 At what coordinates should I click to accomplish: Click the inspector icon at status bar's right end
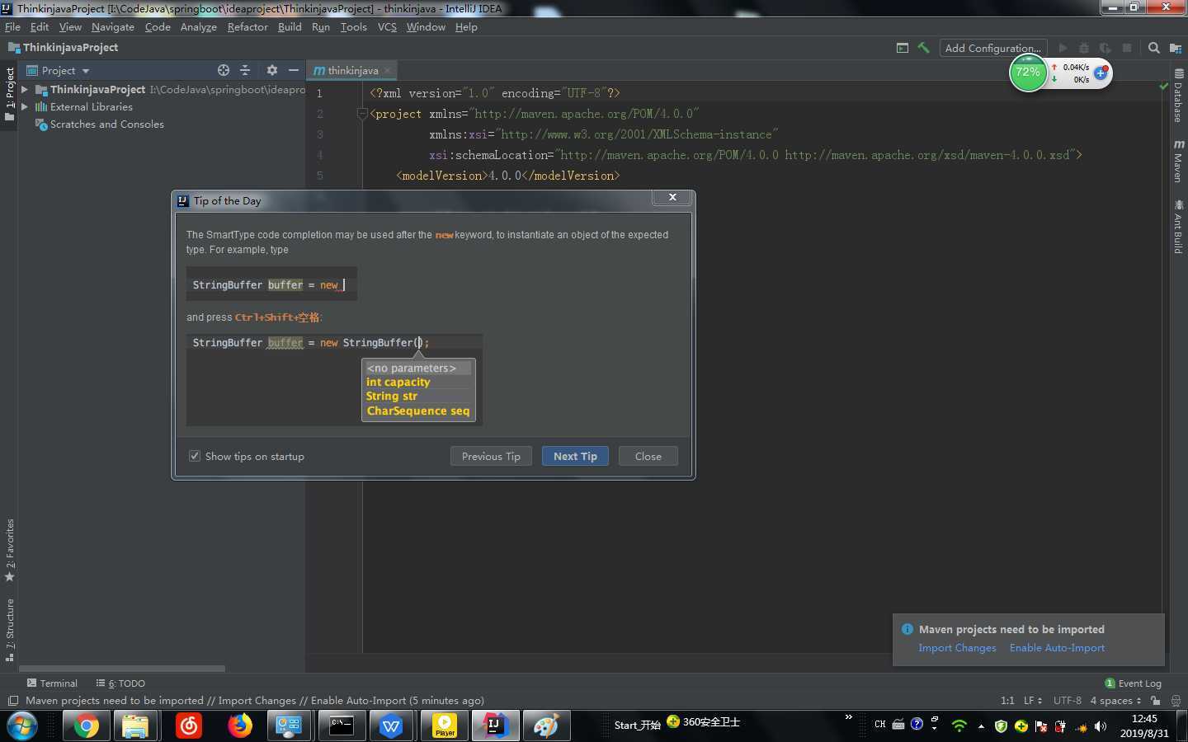coord(1176,701)
